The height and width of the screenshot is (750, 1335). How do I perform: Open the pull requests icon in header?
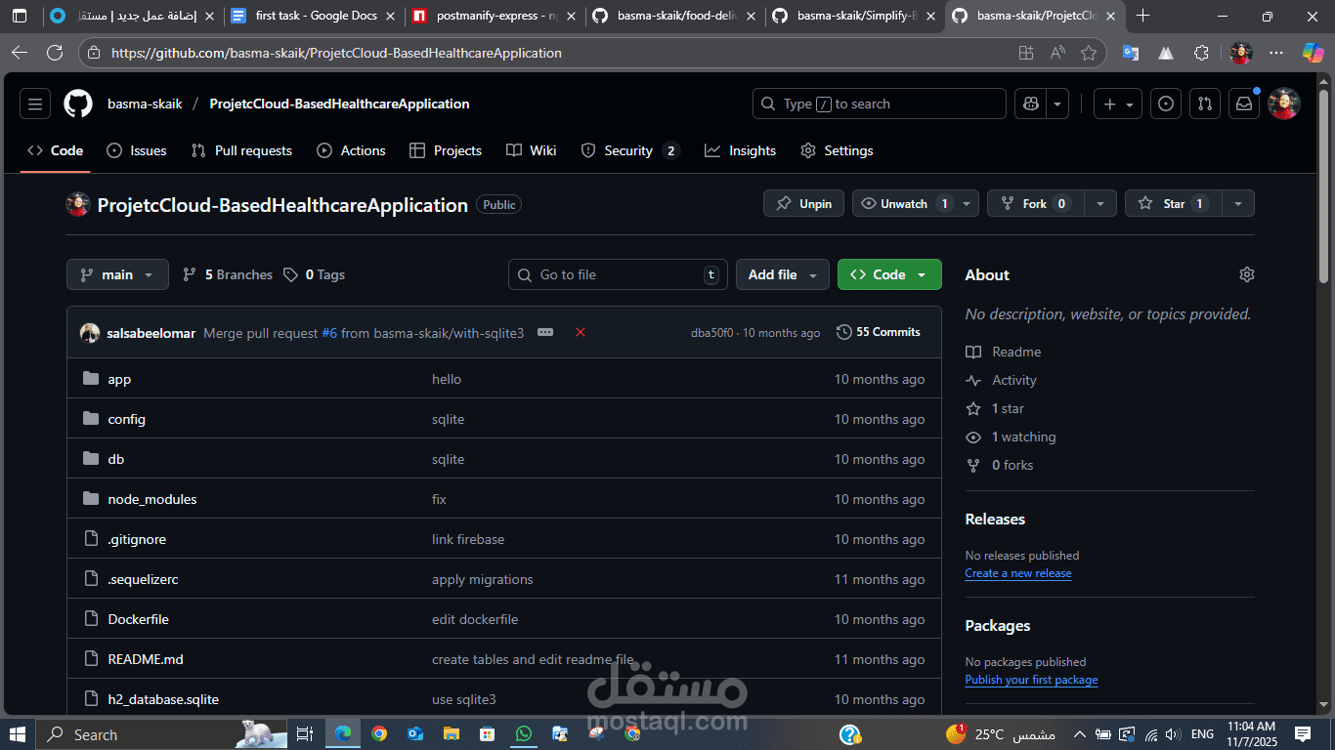[x=1204, y=103]
